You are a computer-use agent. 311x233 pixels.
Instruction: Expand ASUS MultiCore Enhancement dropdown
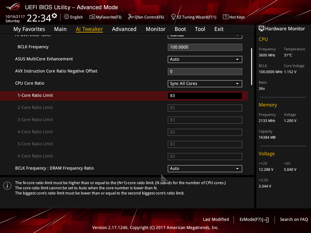[x=205, y=59]
